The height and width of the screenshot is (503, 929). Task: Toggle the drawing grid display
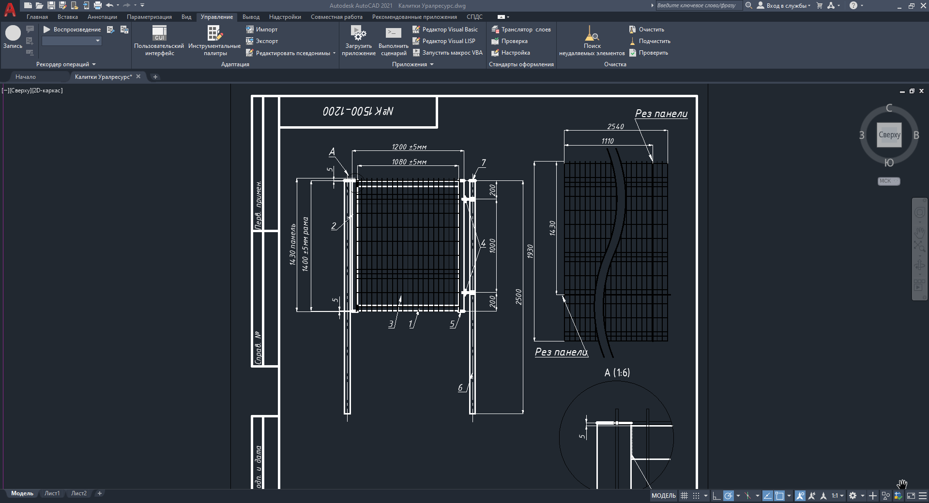[x=684, y=496]
